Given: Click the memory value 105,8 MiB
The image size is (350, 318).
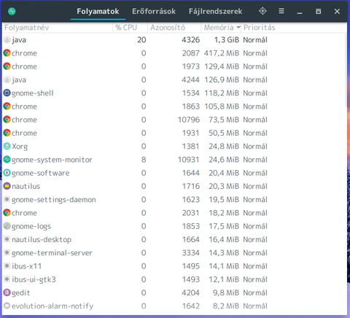Looking at the screenshot, I should pos(222,106).
